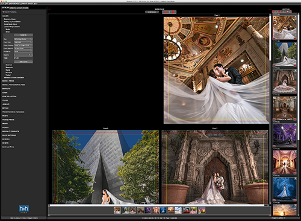Open the Size dropdown

coord(23,39)
